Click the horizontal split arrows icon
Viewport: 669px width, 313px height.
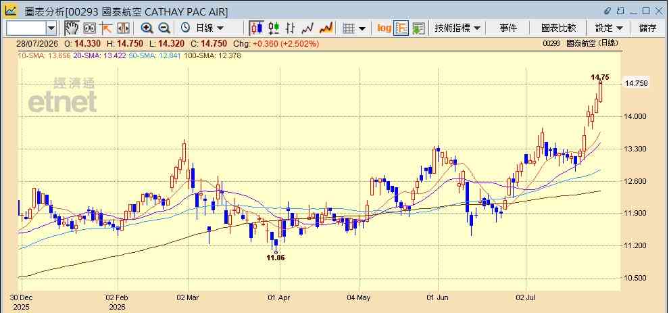[123, 28]
